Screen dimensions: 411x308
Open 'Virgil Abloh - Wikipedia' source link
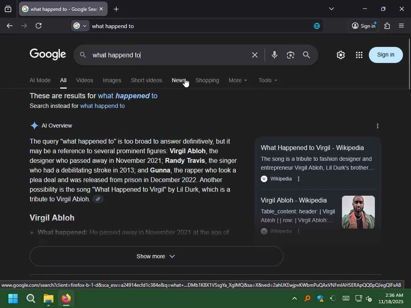tap(293, 201)
